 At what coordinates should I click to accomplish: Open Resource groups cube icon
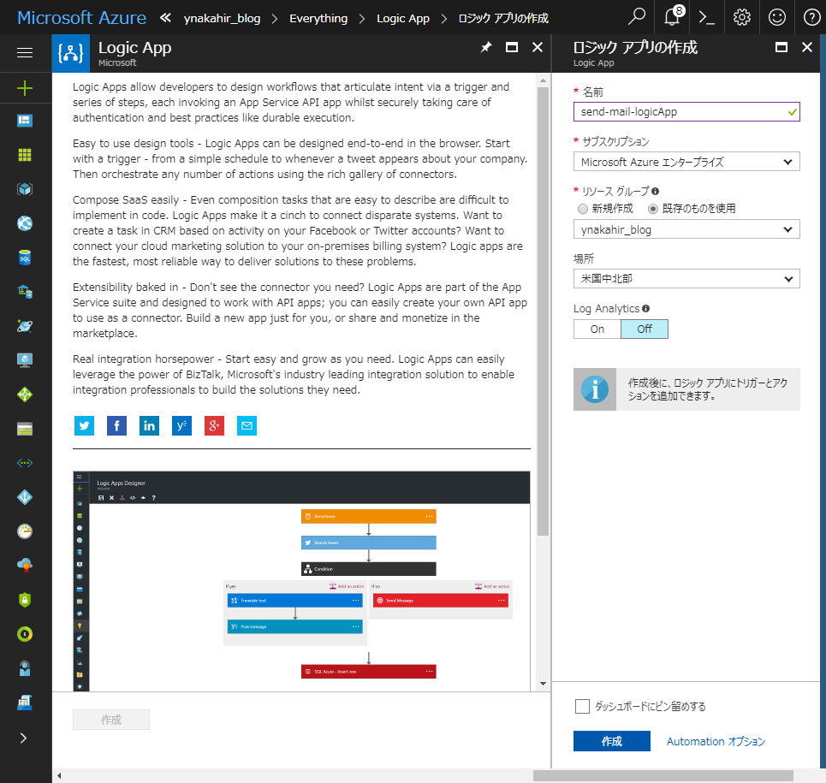coord(25,189)
